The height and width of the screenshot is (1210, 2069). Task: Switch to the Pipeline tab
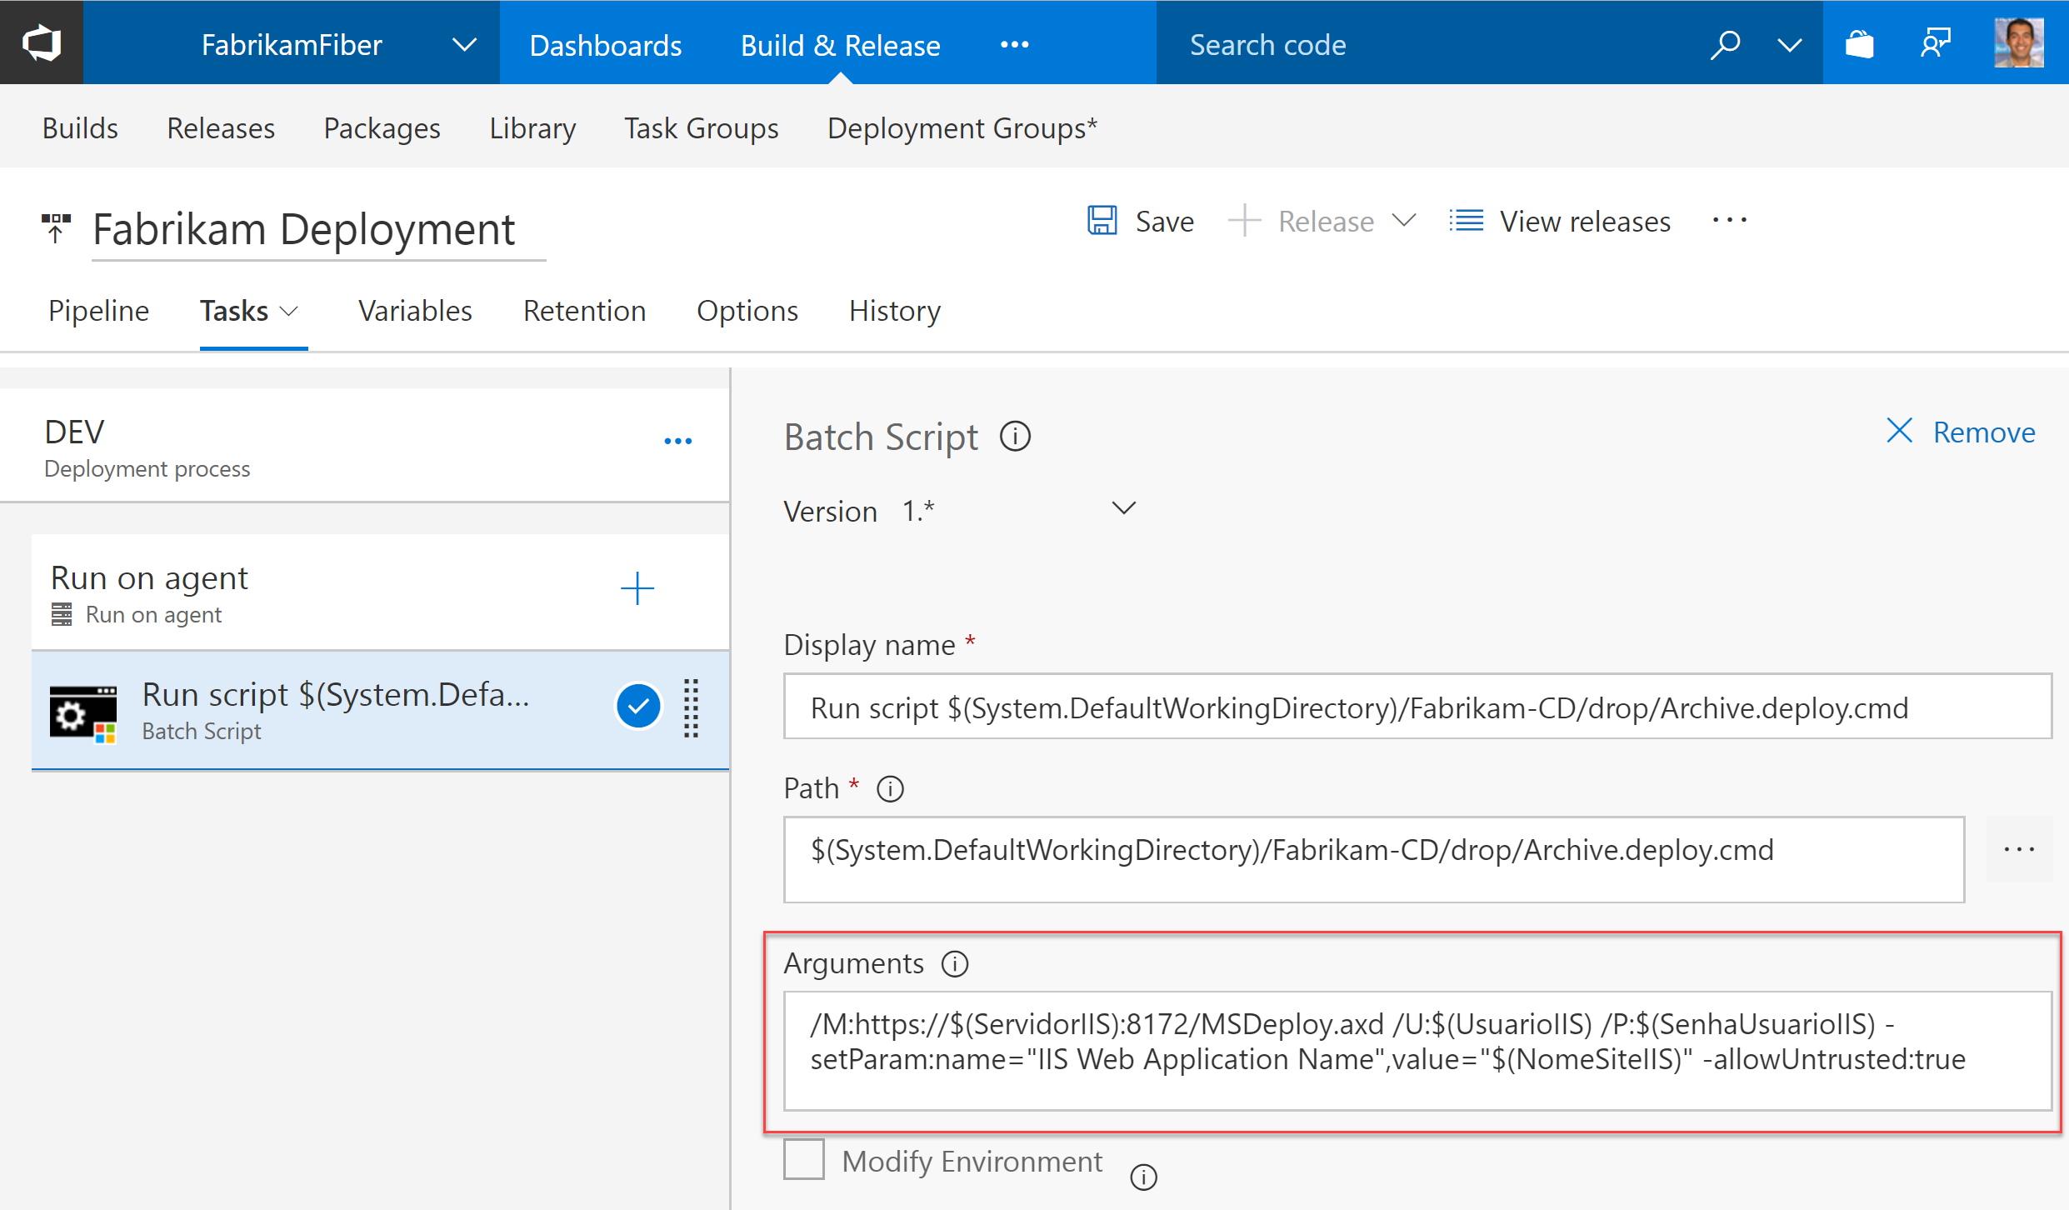(98, 311)
